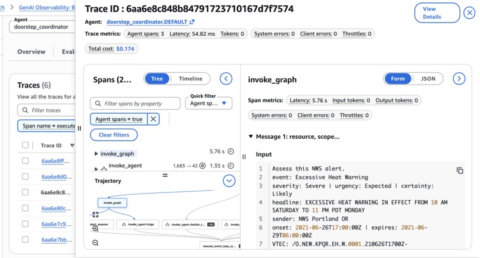This screenshot has height=258, width=480.
Task: Open the Overview tab
Action: 31,51
